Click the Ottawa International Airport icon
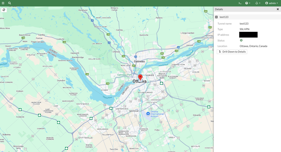281x152 pixels. tap(148, 114)
